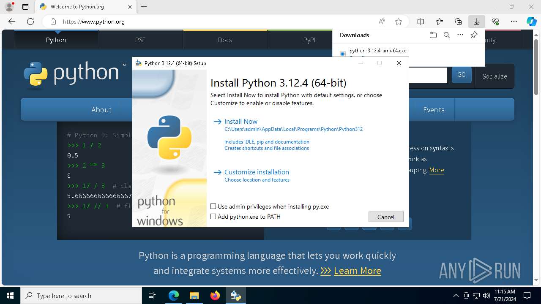541x304 pixels.
Task: Switch to Python installer taskbar icon
Action: tap(235, 296)
